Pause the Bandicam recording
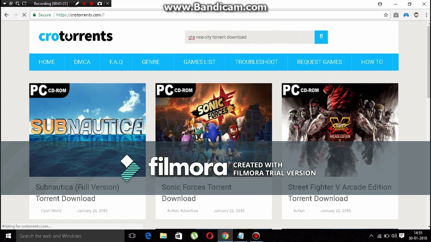Image resolution: width=431 pixels, height=242 pixels. (x=84, y=4)
